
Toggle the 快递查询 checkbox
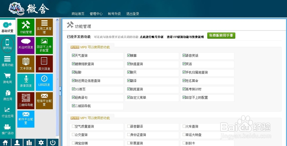[x=129, y=64]
